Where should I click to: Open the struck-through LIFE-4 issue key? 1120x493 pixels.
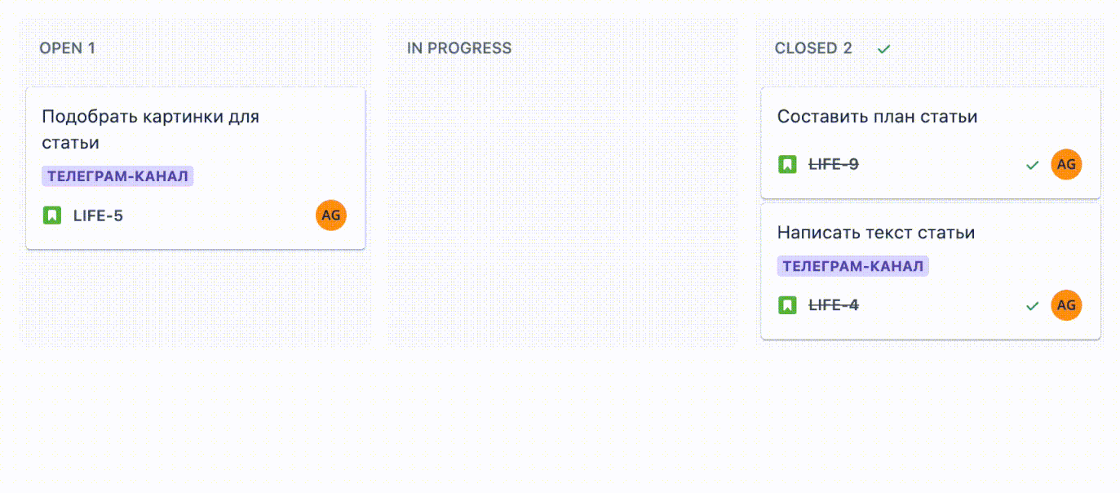coord(833,305)
